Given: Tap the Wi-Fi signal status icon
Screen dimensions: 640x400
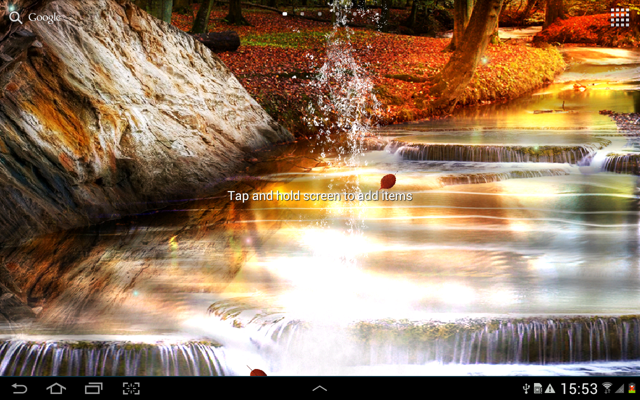Looking at the screenshot, I should point(607,388).
